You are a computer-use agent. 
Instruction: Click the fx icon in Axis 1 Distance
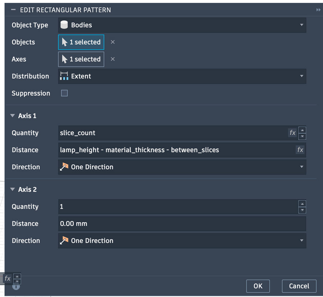(300, 150)
